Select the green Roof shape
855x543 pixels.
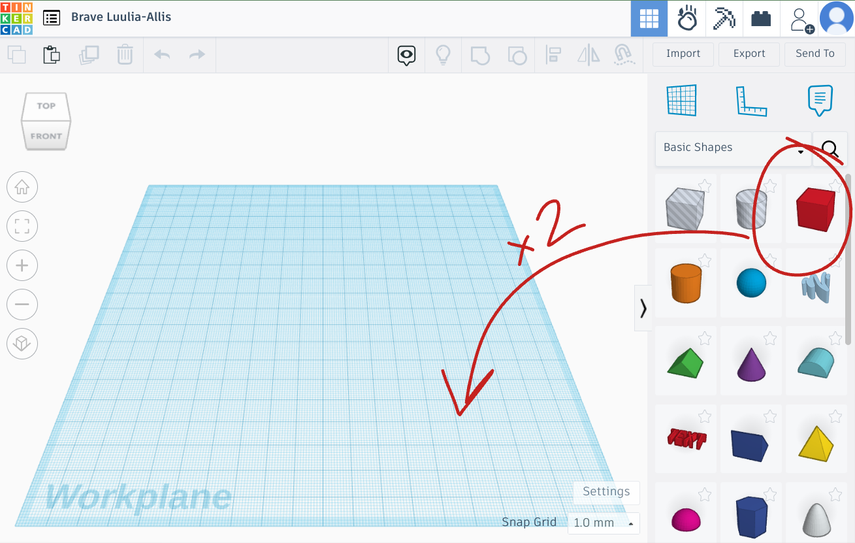pyautogui.click(x=686, y=361)
